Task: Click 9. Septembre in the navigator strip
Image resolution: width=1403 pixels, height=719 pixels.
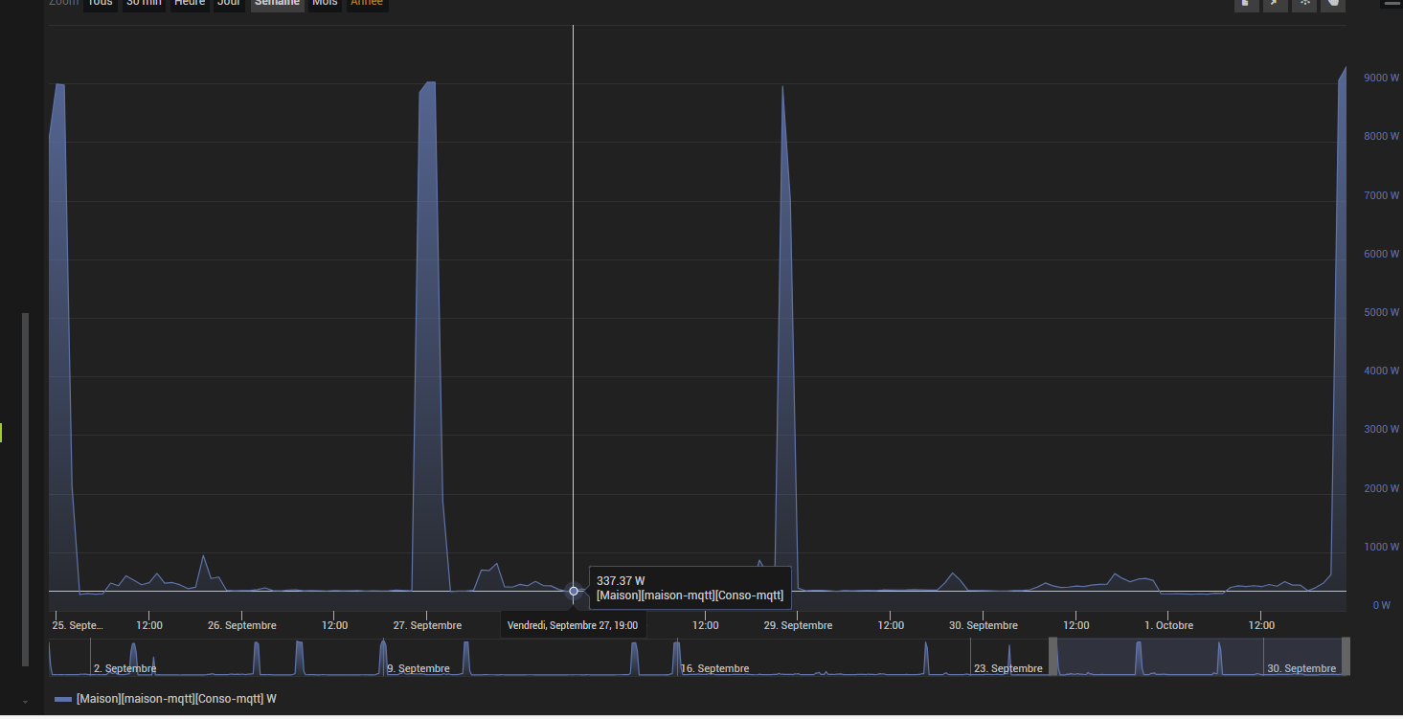Action: point(418,668)
